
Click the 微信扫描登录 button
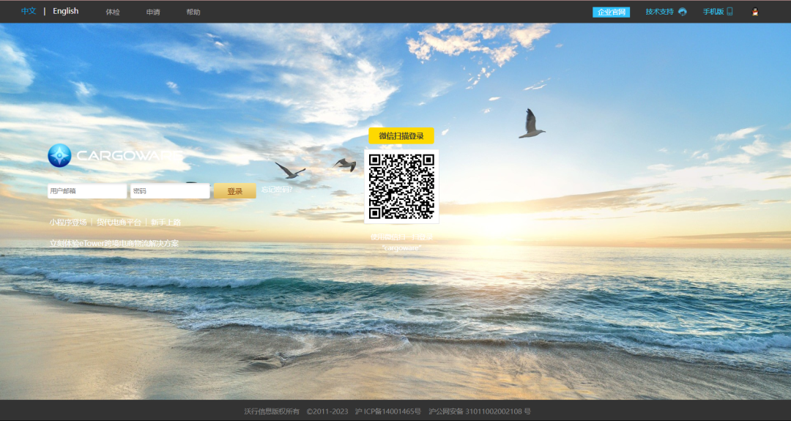401,136
